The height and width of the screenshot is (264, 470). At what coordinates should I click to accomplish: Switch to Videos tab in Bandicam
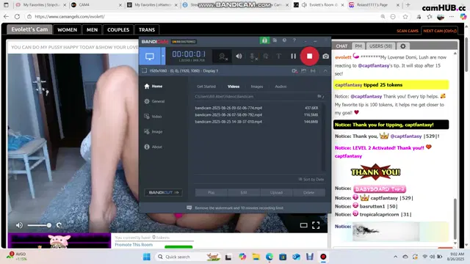(x=234, y=87)
